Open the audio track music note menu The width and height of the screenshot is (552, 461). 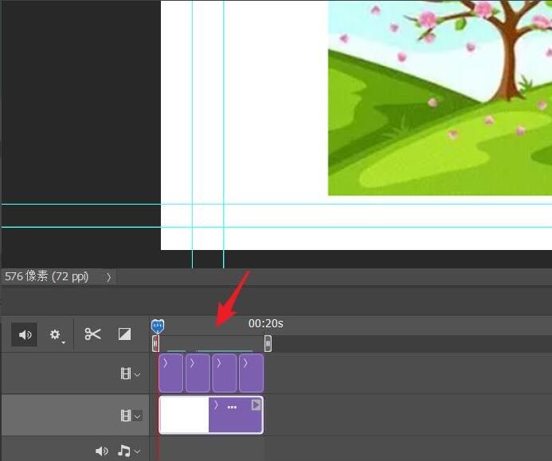tap(126, 451)
